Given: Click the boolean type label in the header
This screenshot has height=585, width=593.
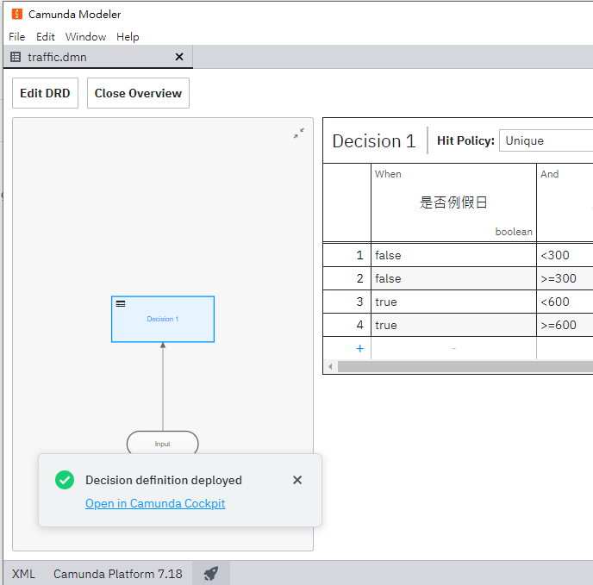Looking at the screenshot, I should point(514,232).
